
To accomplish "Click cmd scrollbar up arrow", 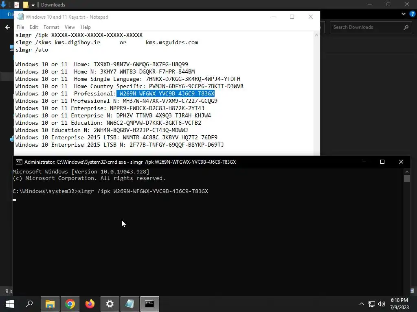I will tap(407, 172).
